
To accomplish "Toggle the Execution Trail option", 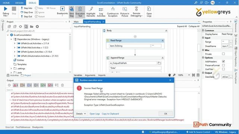I will [x=80, y=12].
